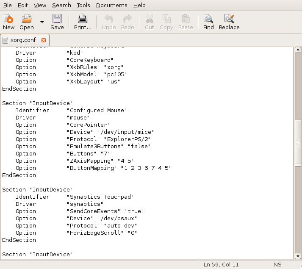
Task: Open the Search menu
Action: coord(61,6)
